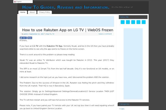This screenshot has height=110, width=166.
Task: Click the Follow Me widget heading
Action: click(x=133, y=17)
